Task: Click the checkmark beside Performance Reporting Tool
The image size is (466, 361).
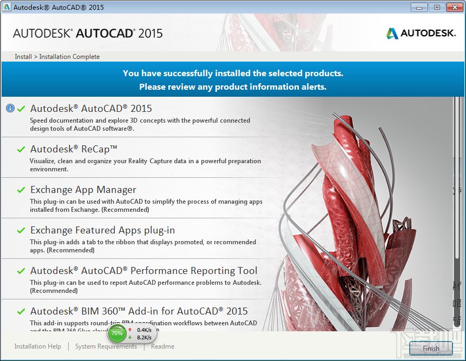Action: 20,270
